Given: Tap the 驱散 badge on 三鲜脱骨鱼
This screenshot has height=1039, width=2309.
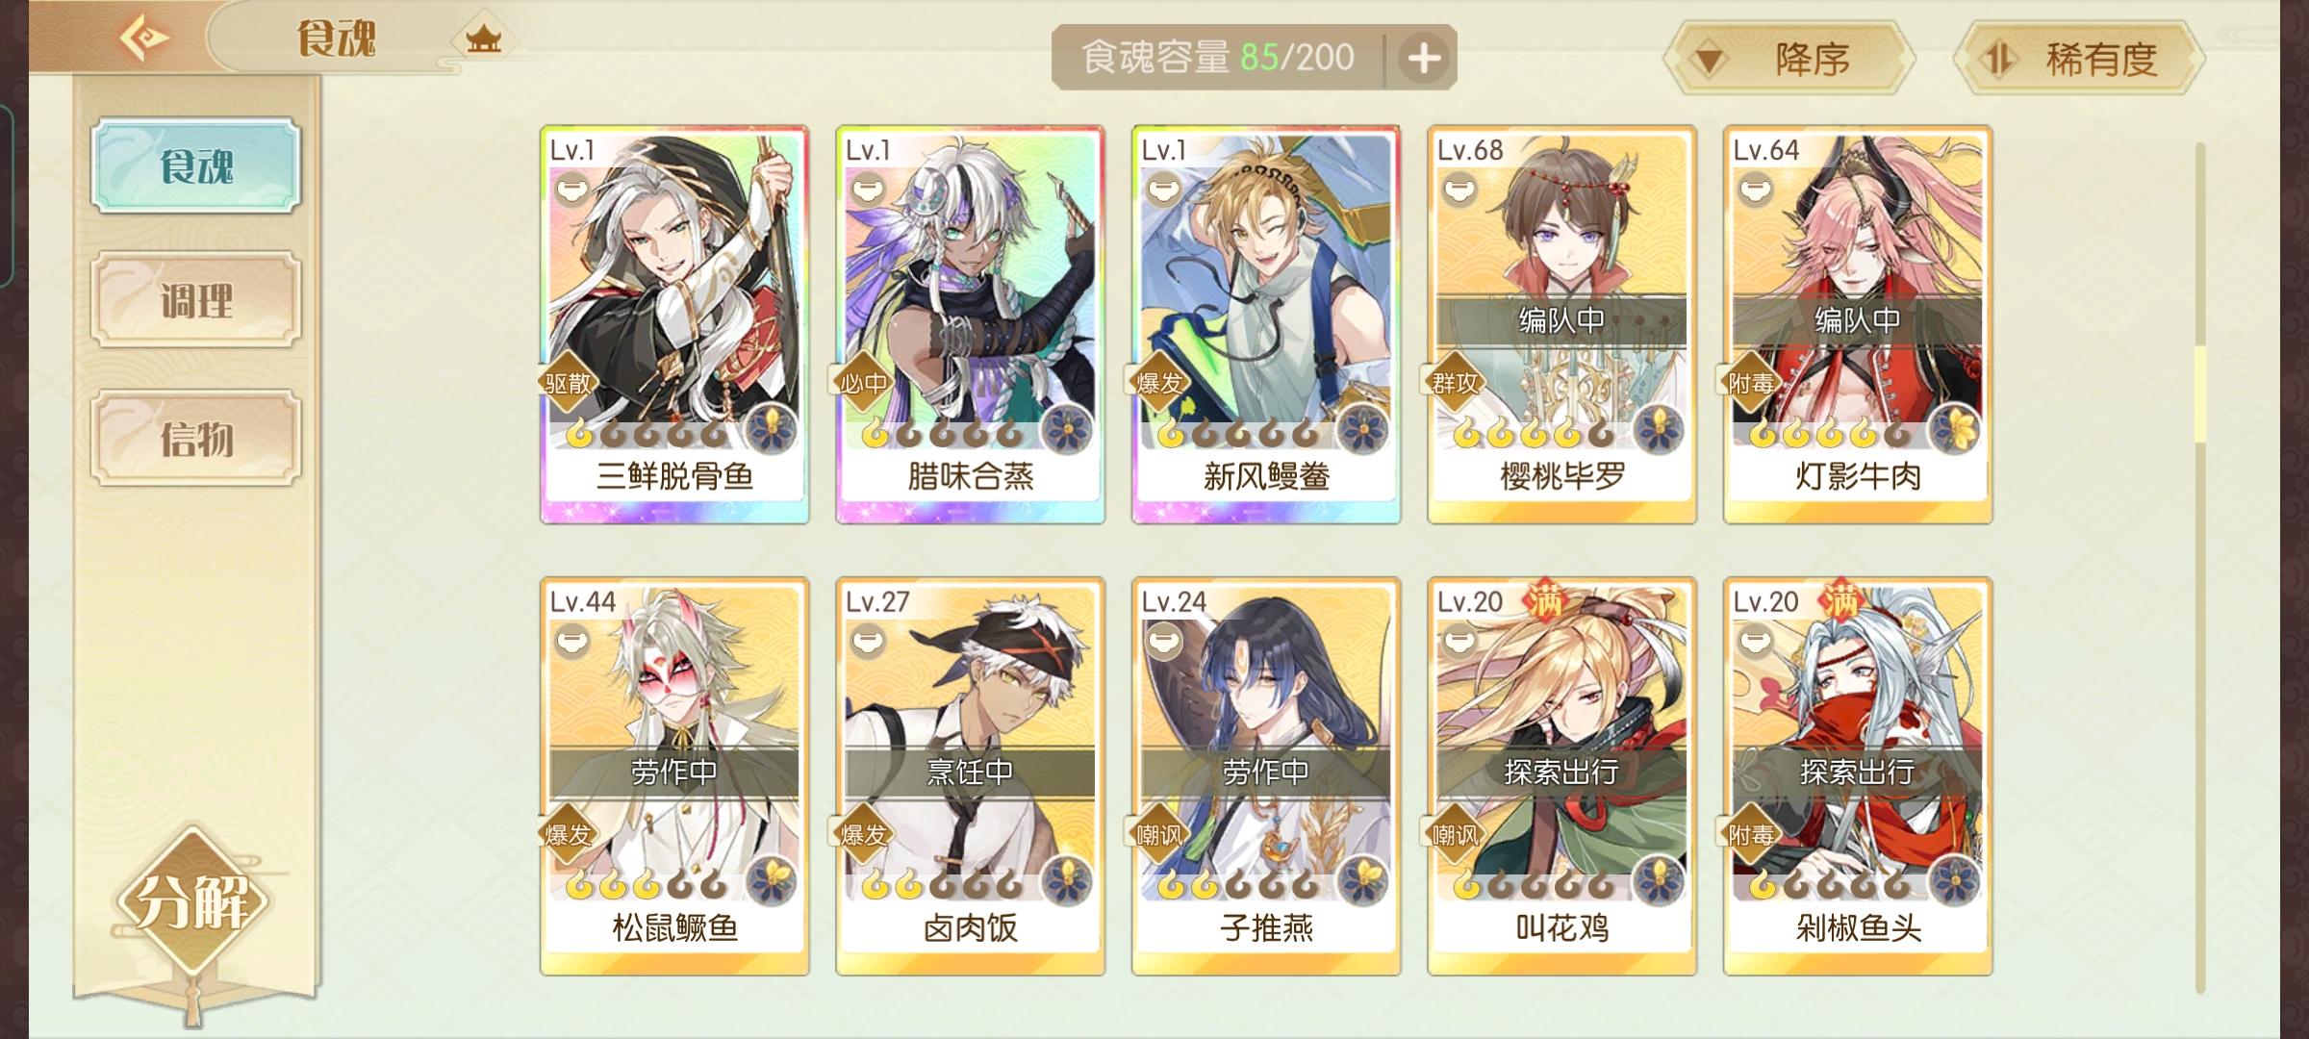Looking at the screenshot, I should coord(568,384).
